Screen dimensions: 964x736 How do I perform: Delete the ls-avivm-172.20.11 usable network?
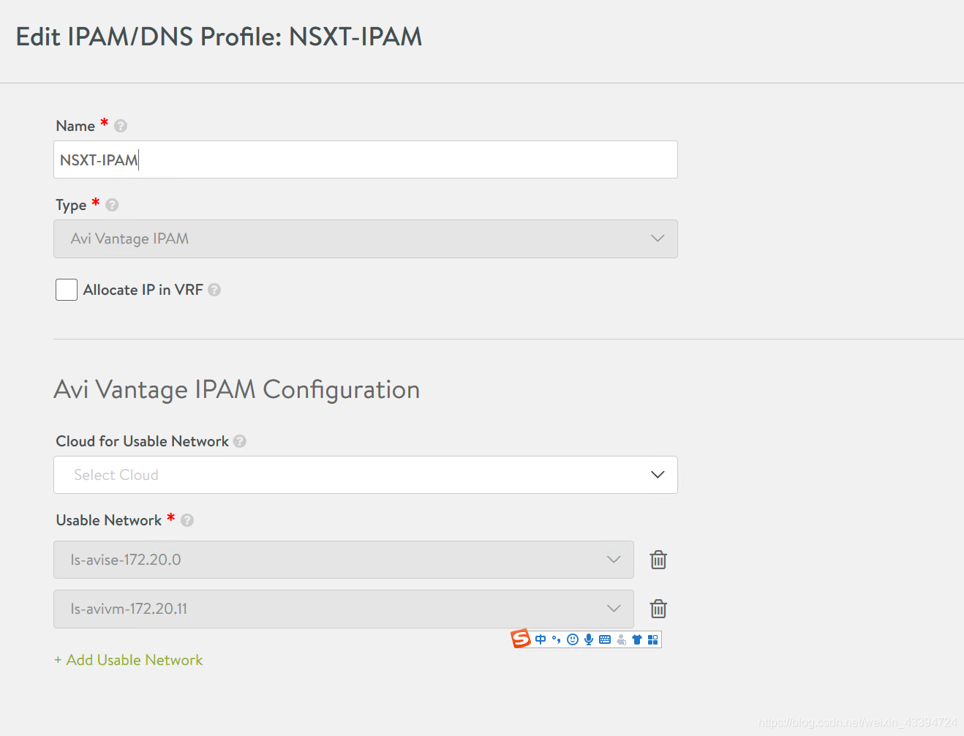point(658,609)
